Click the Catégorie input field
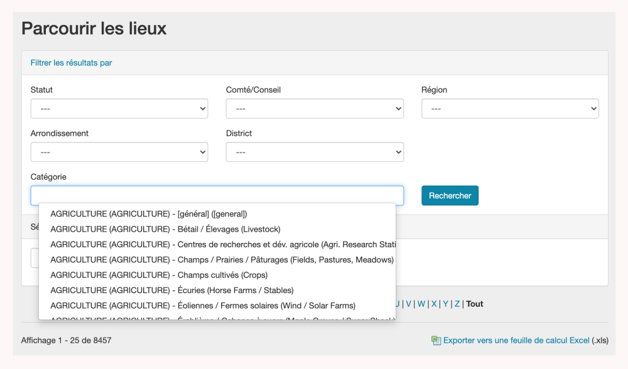Screen dimensions: 628x369 pyautogui.click(x=217, y=195)
